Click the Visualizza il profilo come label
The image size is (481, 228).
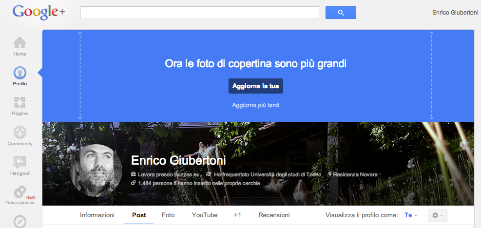(x=362, y=215)
